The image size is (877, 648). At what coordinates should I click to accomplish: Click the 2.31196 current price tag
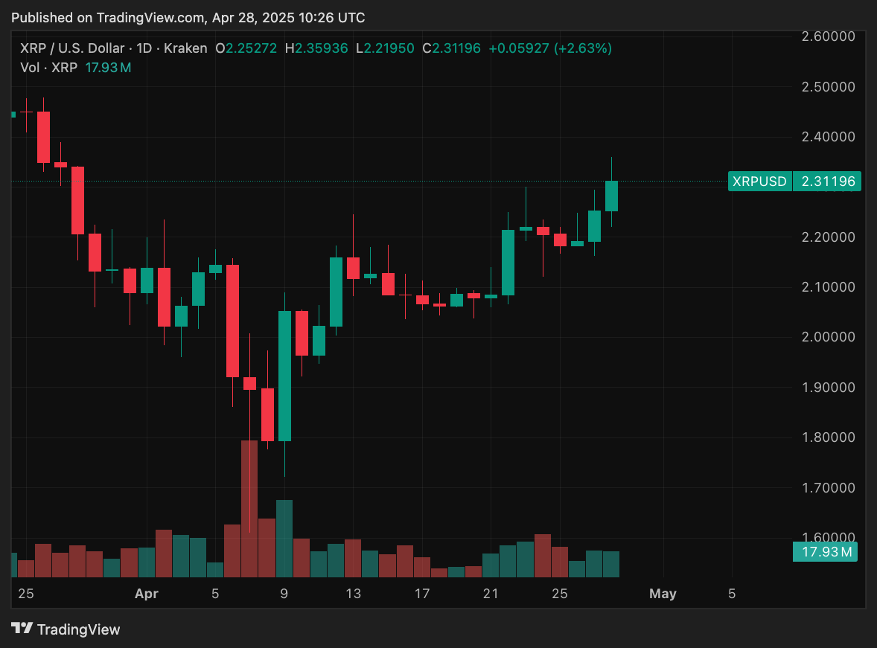pyautogui.click(x=826, y=181)
